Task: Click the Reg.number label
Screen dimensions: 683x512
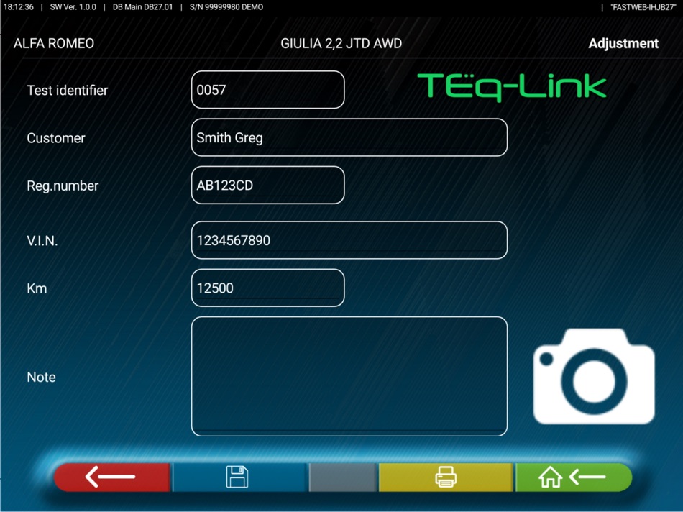Action: click(x=63, y=186)
